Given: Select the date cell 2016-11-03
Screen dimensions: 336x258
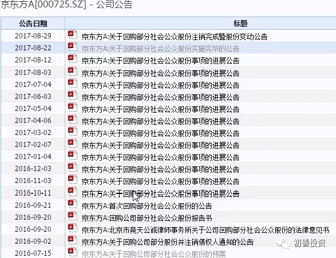Looking at the screenshot, I should pos(33,180).
